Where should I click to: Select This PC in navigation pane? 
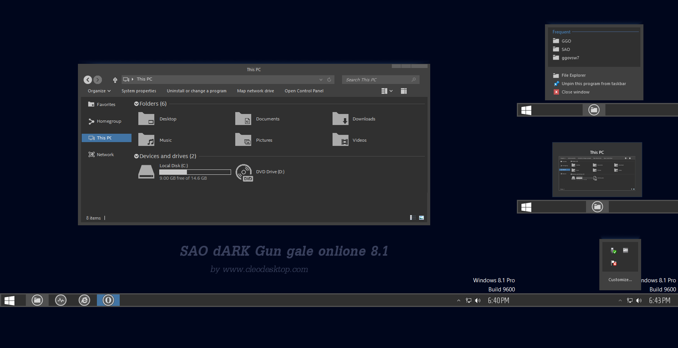[x=106, y=138]
